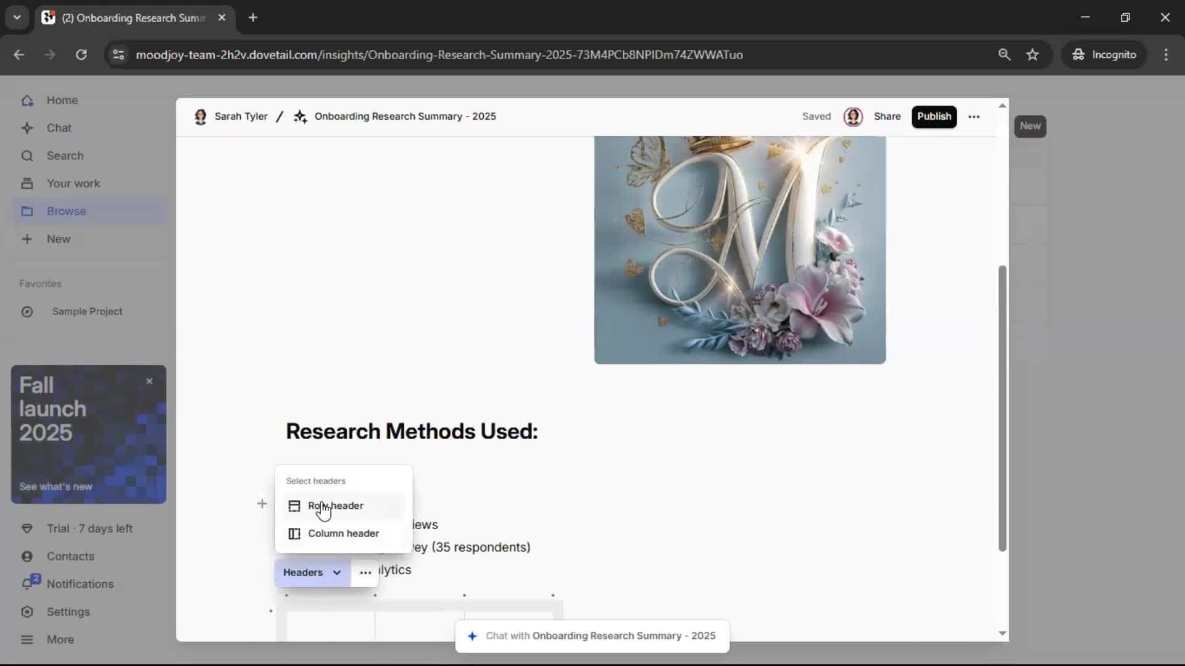Open Chat from the sparkle icon

pyautogui.click(x=27, y=128)
